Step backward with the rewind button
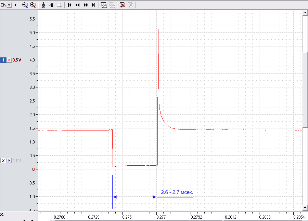The image size is (308, 221). (x=78, y=5)
